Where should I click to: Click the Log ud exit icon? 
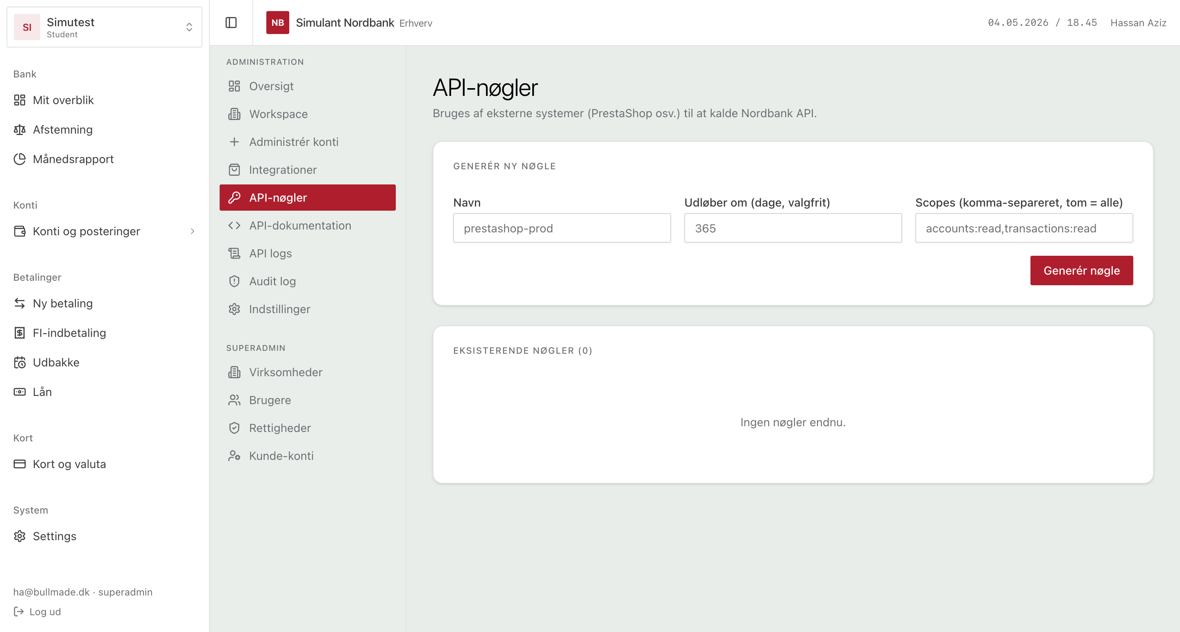click(19, 612)
